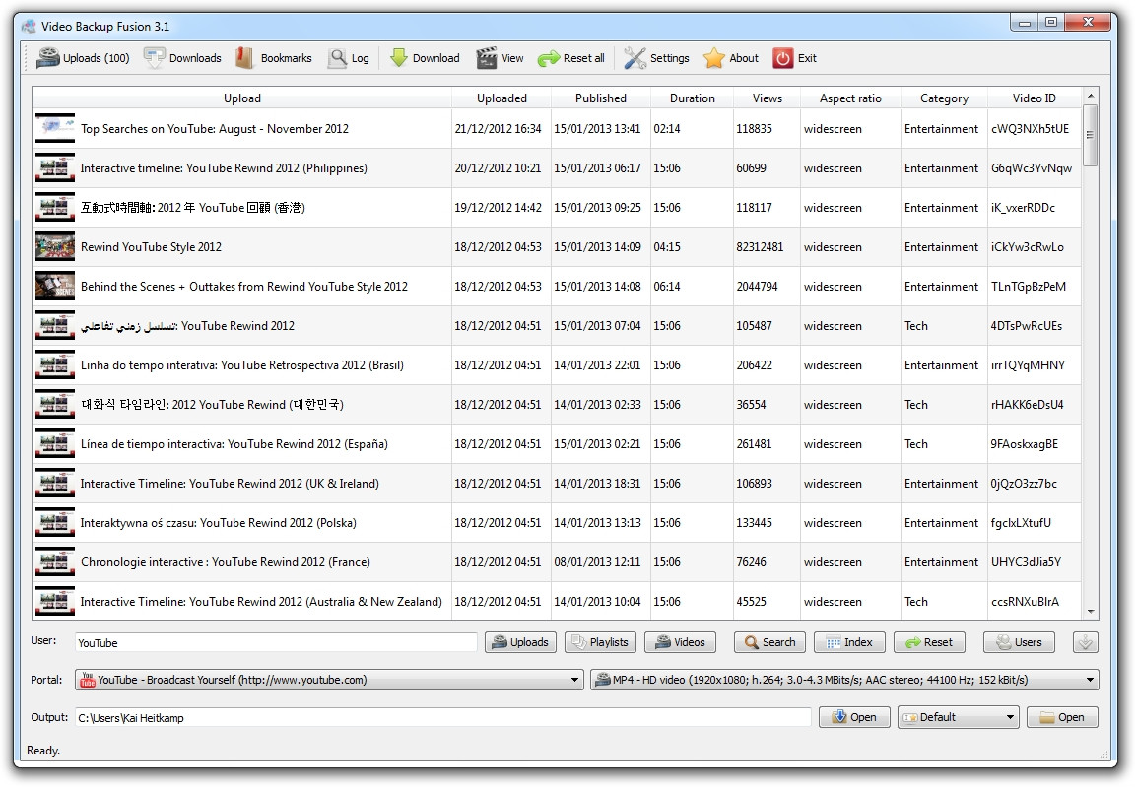
Task: Click the scroll up arrow of the list
Action: pos(1091,96)
